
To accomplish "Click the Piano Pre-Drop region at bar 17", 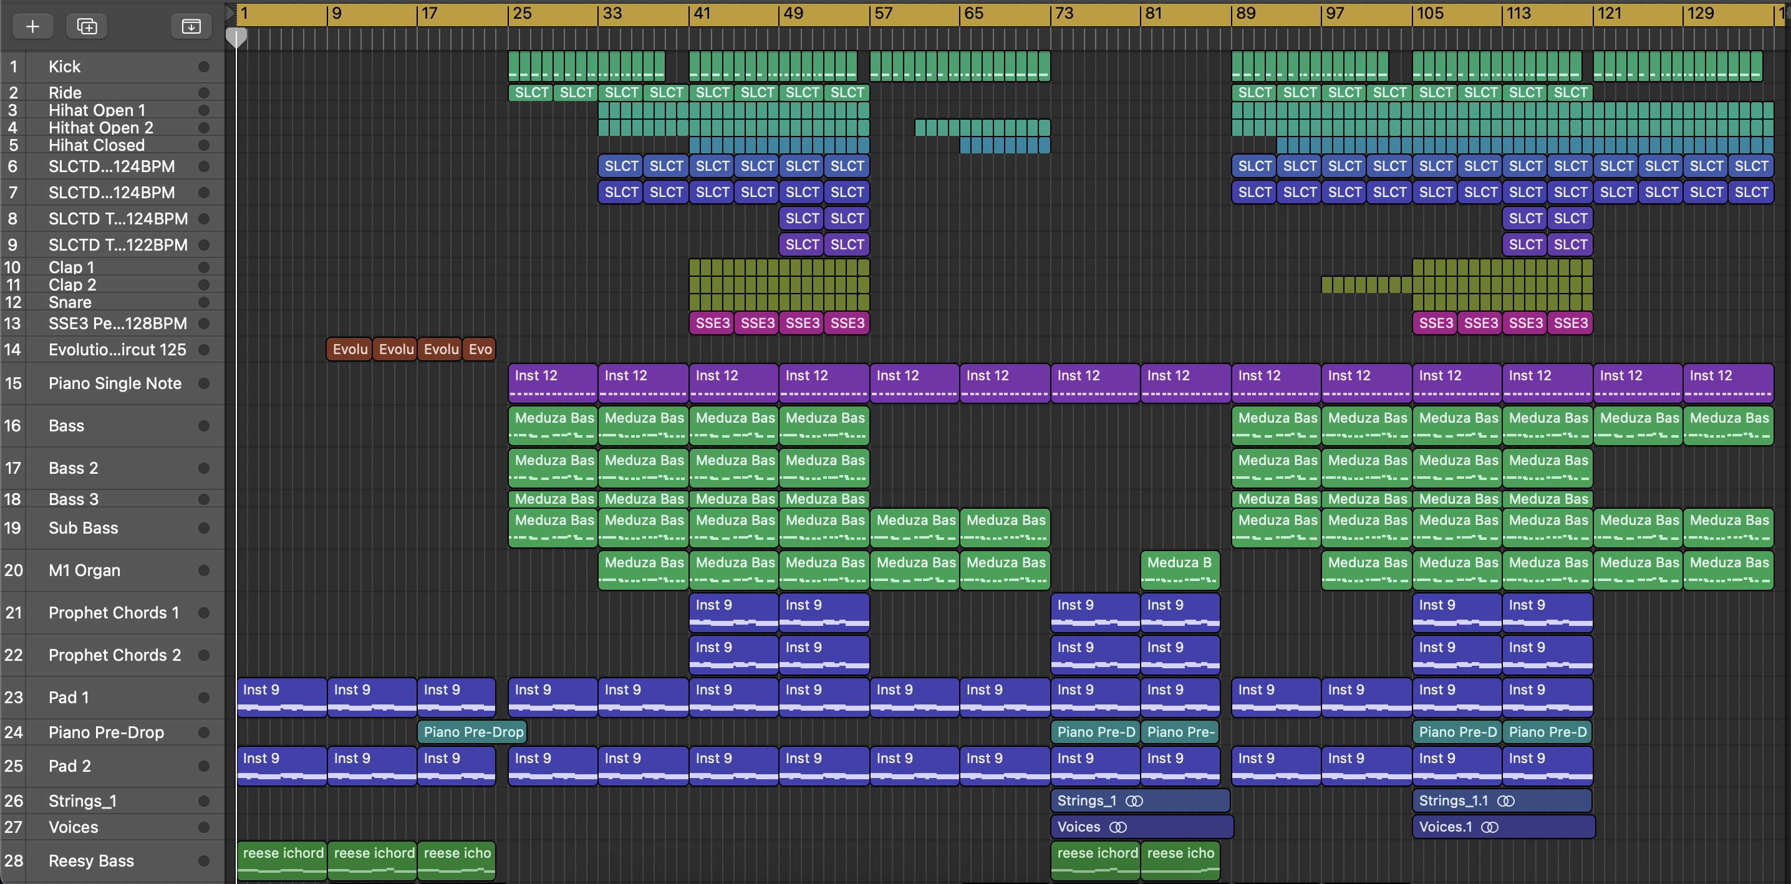I will 473,732.
